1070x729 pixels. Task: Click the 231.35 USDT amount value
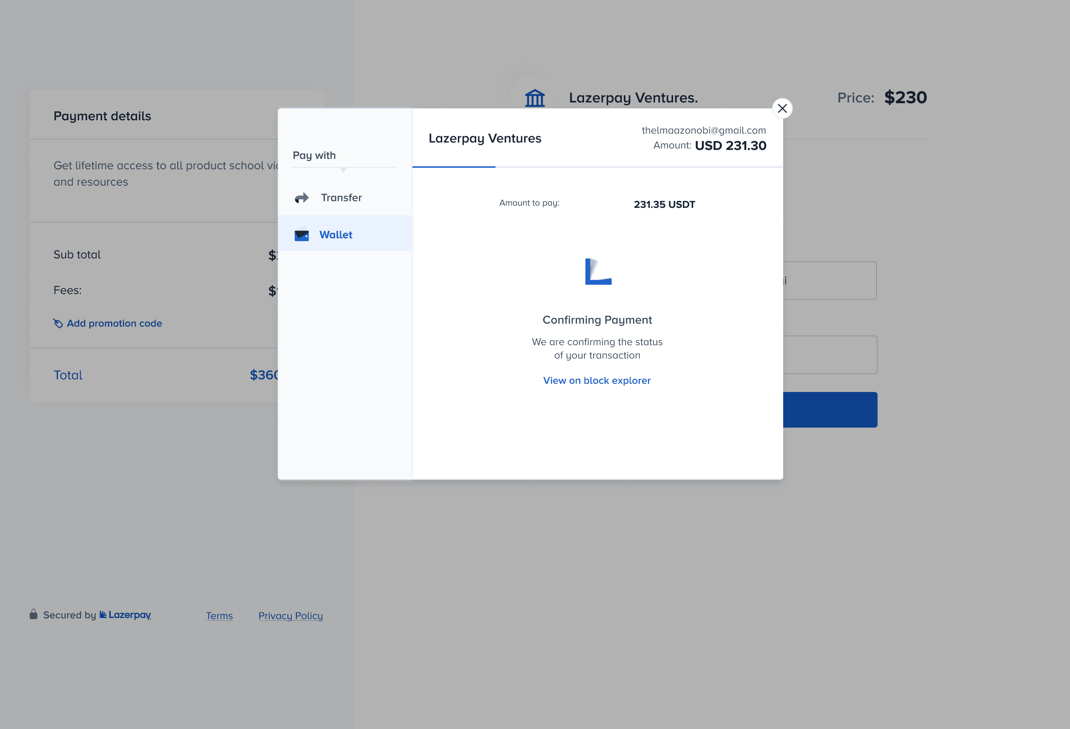pos(664,204)
